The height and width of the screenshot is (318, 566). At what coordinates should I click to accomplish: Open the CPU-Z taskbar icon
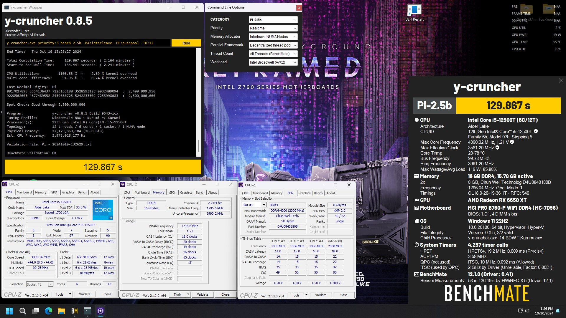[x=101, y=311]
